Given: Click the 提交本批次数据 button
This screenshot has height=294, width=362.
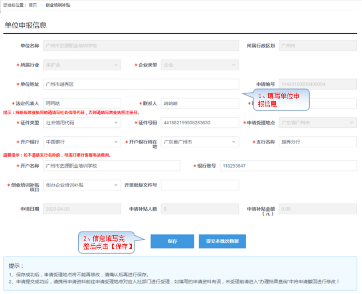Looking at the screenshot, I should click(222, 241).
